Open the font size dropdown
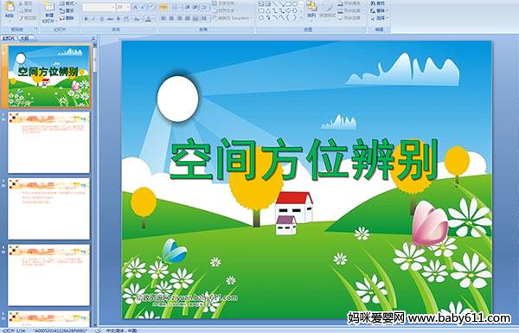 pos(128,7)
